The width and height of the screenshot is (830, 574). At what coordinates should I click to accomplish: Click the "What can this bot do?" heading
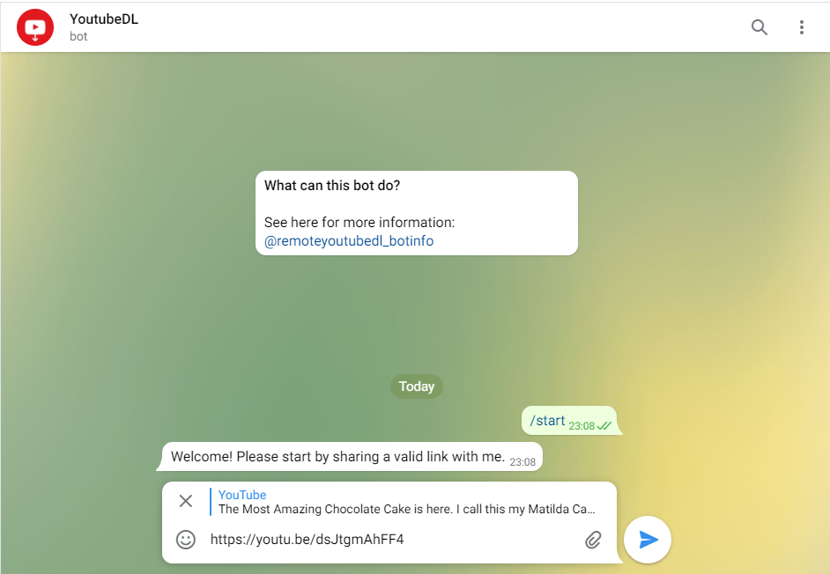[x=332, y=185]
